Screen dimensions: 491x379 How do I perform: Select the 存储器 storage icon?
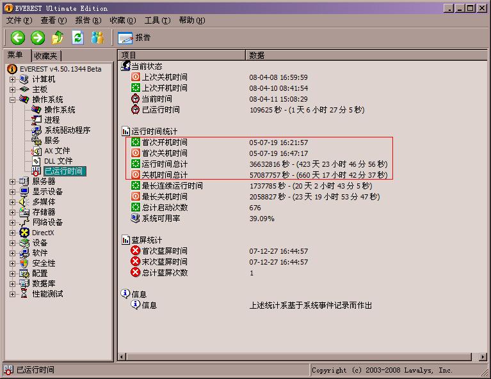coord(24,212)
